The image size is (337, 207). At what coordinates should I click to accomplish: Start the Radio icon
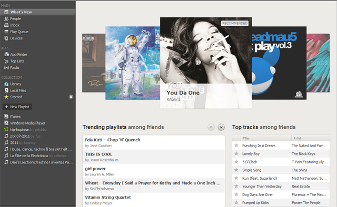click(6, 68)
